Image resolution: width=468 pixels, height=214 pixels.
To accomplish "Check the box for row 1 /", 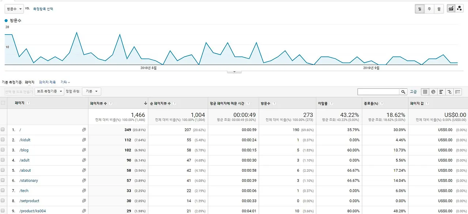I will 3,130.
